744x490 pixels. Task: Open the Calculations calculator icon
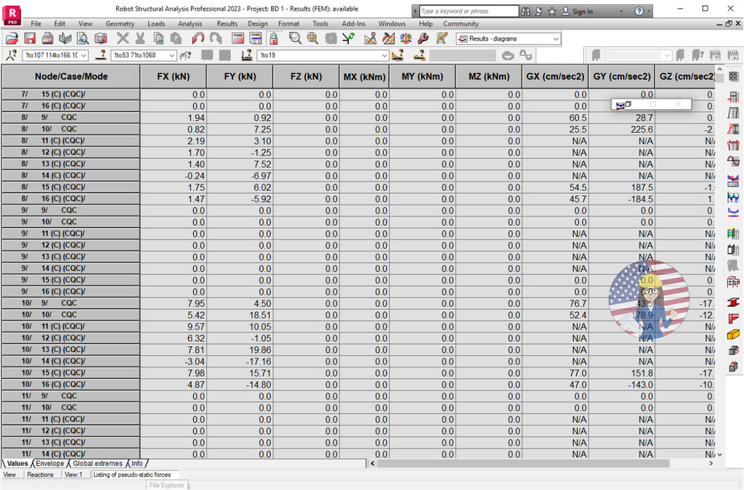238,38
